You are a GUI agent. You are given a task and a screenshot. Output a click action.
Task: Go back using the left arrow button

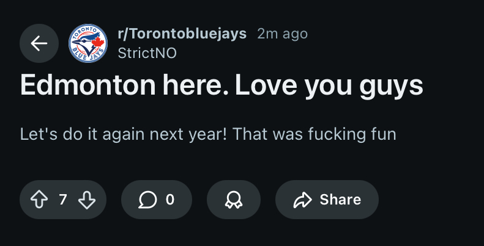tap(39, 43)
